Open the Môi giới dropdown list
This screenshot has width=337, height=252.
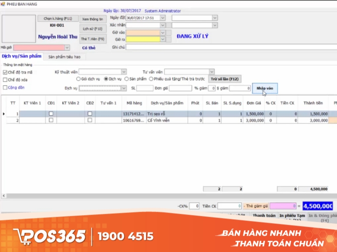(x=67, y=48)
